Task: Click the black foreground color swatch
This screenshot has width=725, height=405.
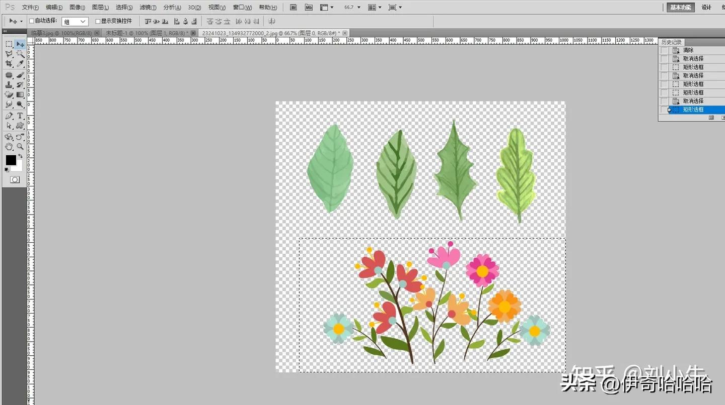Action: (11, 160)
